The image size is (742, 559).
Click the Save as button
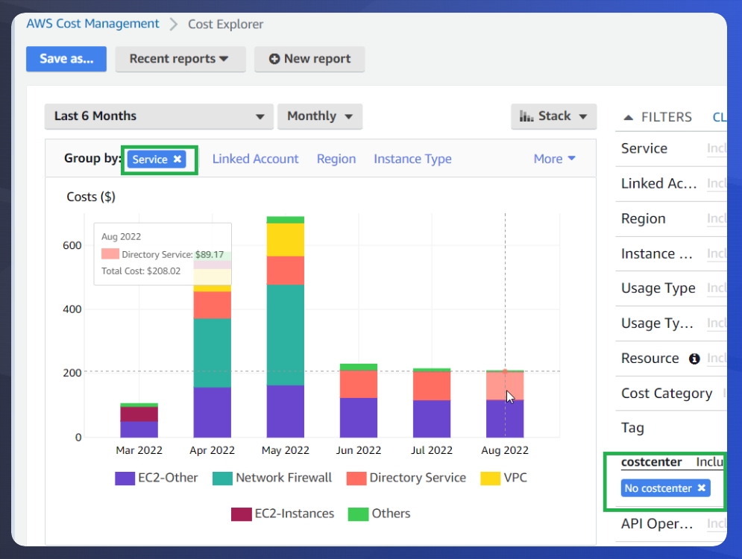(66, 59)
